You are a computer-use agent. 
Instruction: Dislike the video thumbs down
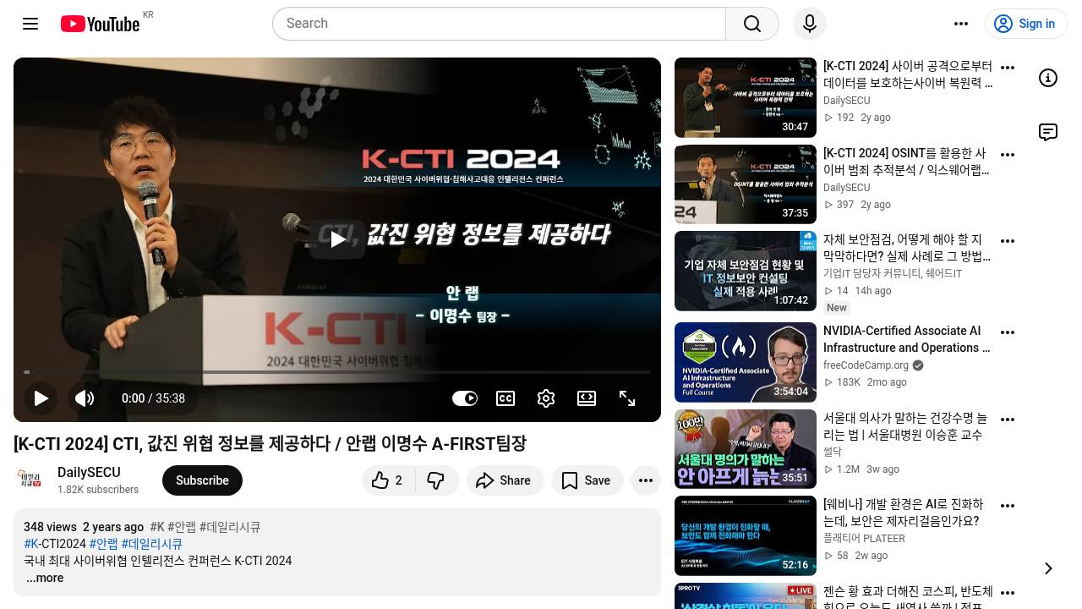pyautogui.click(x=436, y=480)
